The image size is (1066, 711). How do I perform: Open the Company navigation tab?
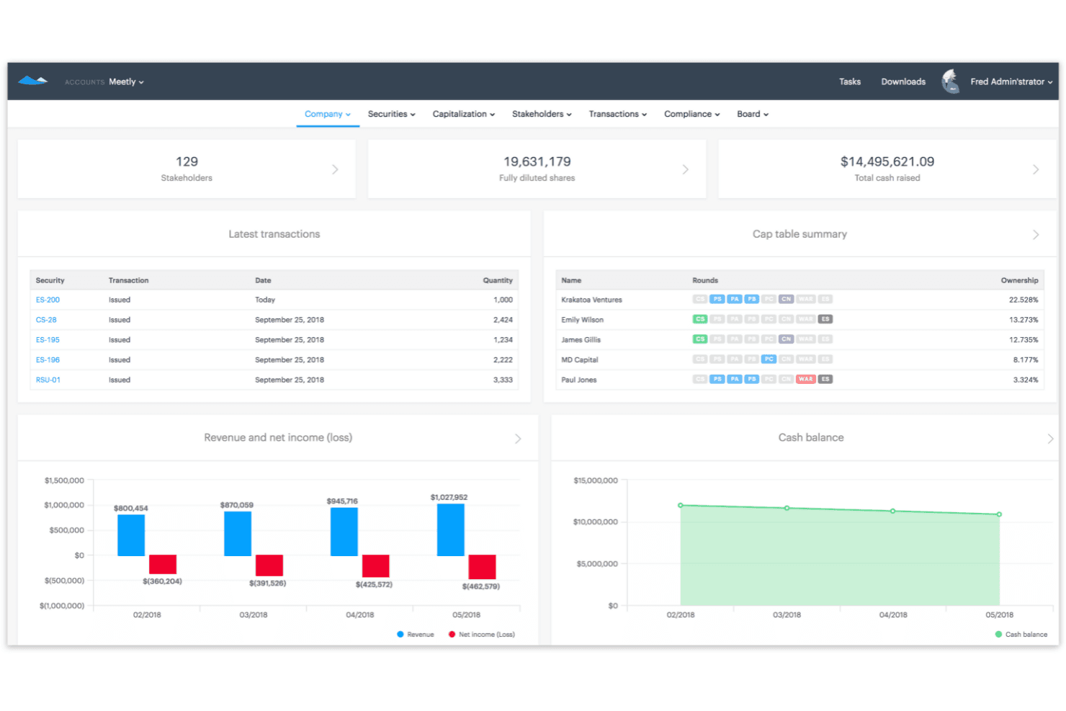(x=328, y=114)
